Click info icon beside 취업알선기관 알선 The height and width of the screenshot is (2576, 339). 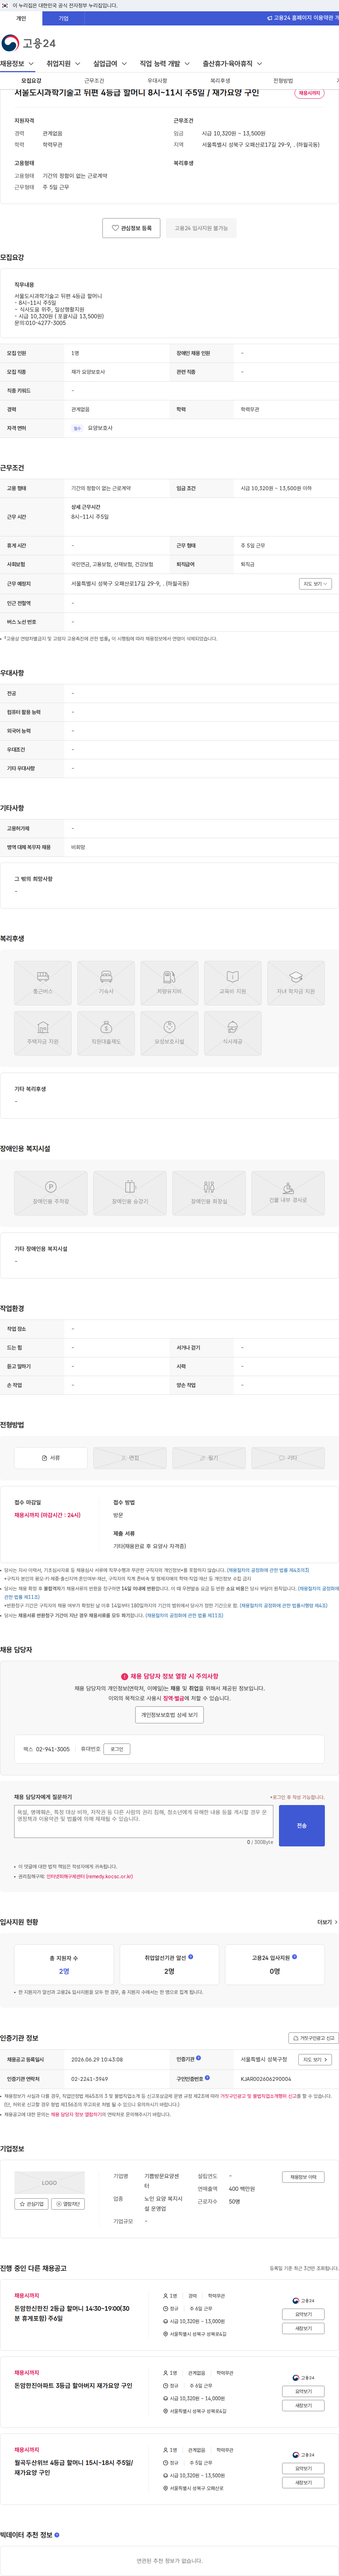tap(190, 1957)
